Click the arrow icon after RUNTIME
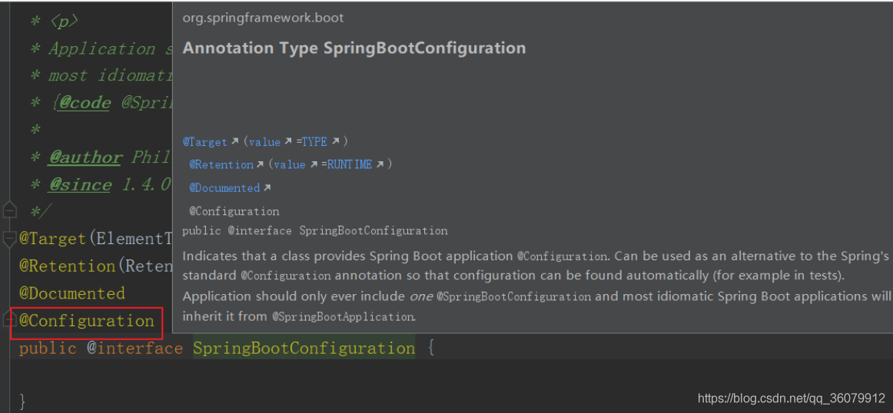 (380, 164)
